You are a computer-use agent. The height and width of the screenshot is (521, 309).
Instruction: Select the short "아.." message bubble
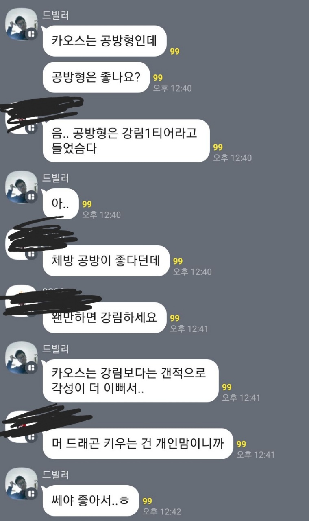coord(61,204)
